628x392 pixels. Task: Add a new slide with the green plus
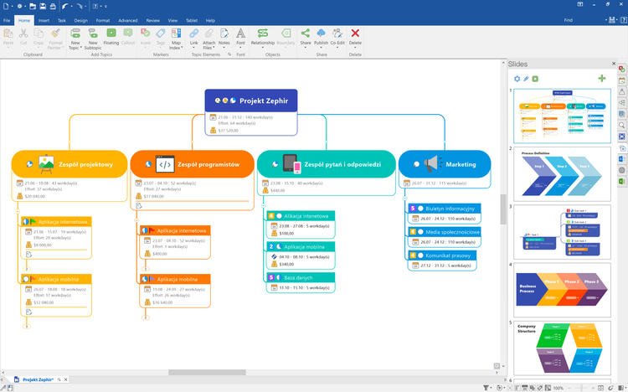(x=601, y=79)
